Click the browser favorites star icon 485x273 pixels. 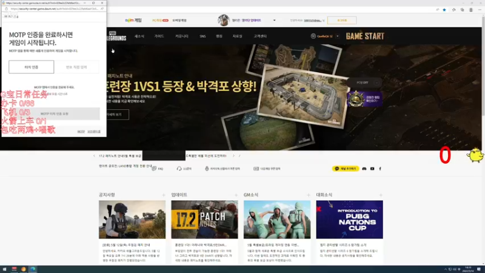click(x=444, y=10)
